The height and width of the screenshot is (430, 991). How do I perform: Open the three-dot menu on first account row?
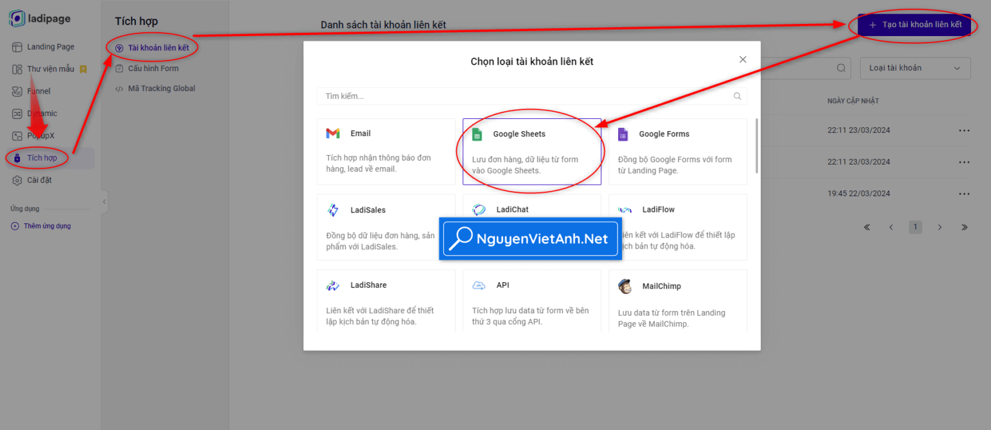point(964,130)
